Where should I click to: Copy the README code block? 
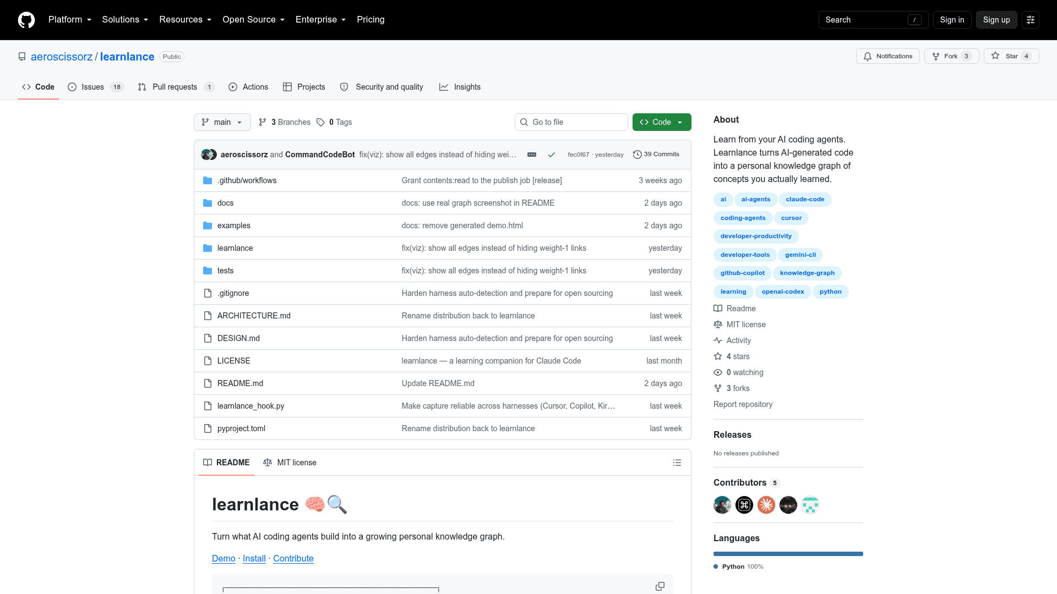point(660,586)
